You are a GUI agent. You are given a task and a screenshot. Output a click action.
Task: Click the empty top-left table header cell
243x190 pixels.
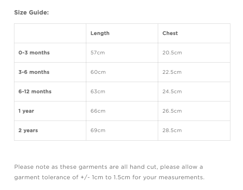(50, 33)
